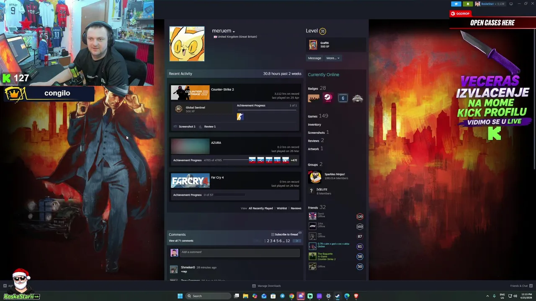Click the Sparkles Ninjas! group avatar
Image resolution: width=536 pixels, height=301 pixels.
(315, 177)
